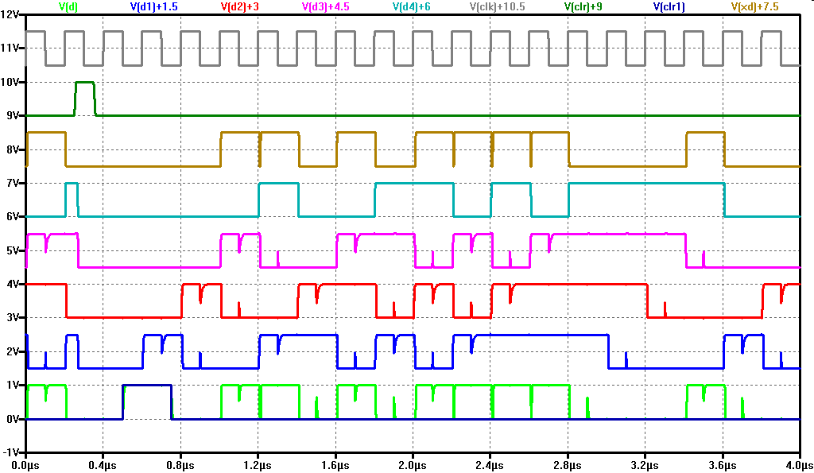The image size is (814, 473).
Task: Click the V(d) trace label
Action: coord(68,6)
